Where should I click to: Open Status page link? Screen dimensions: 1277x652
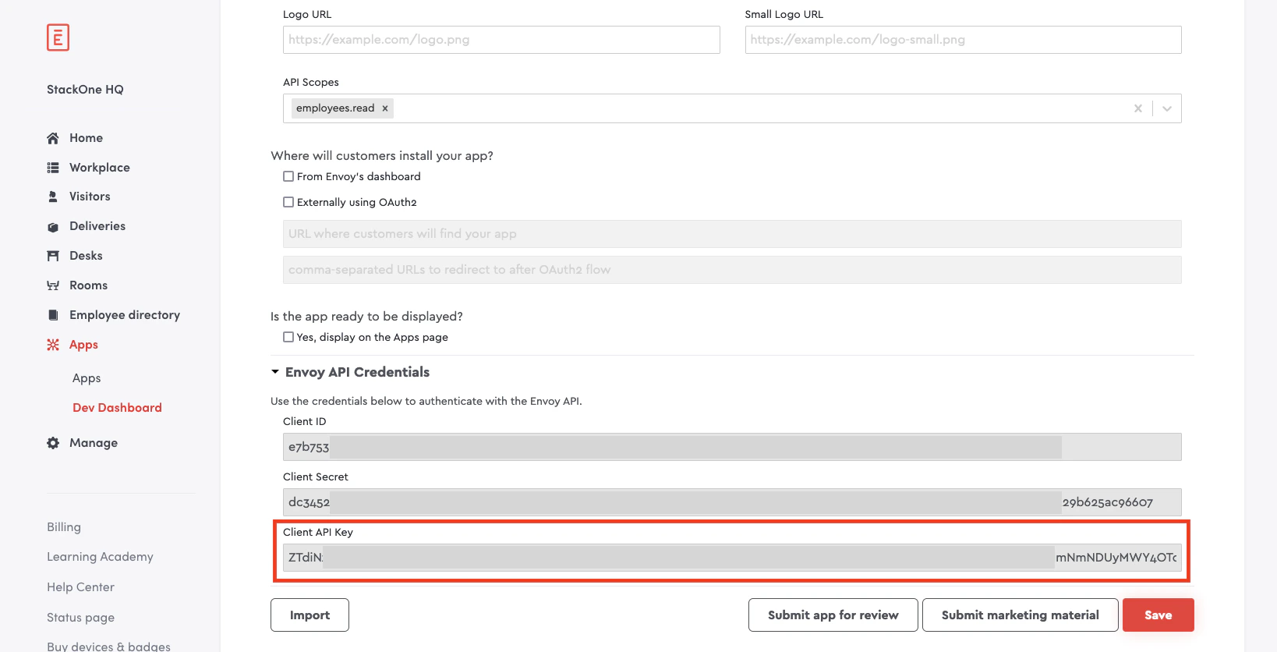[x=80, y=618]
